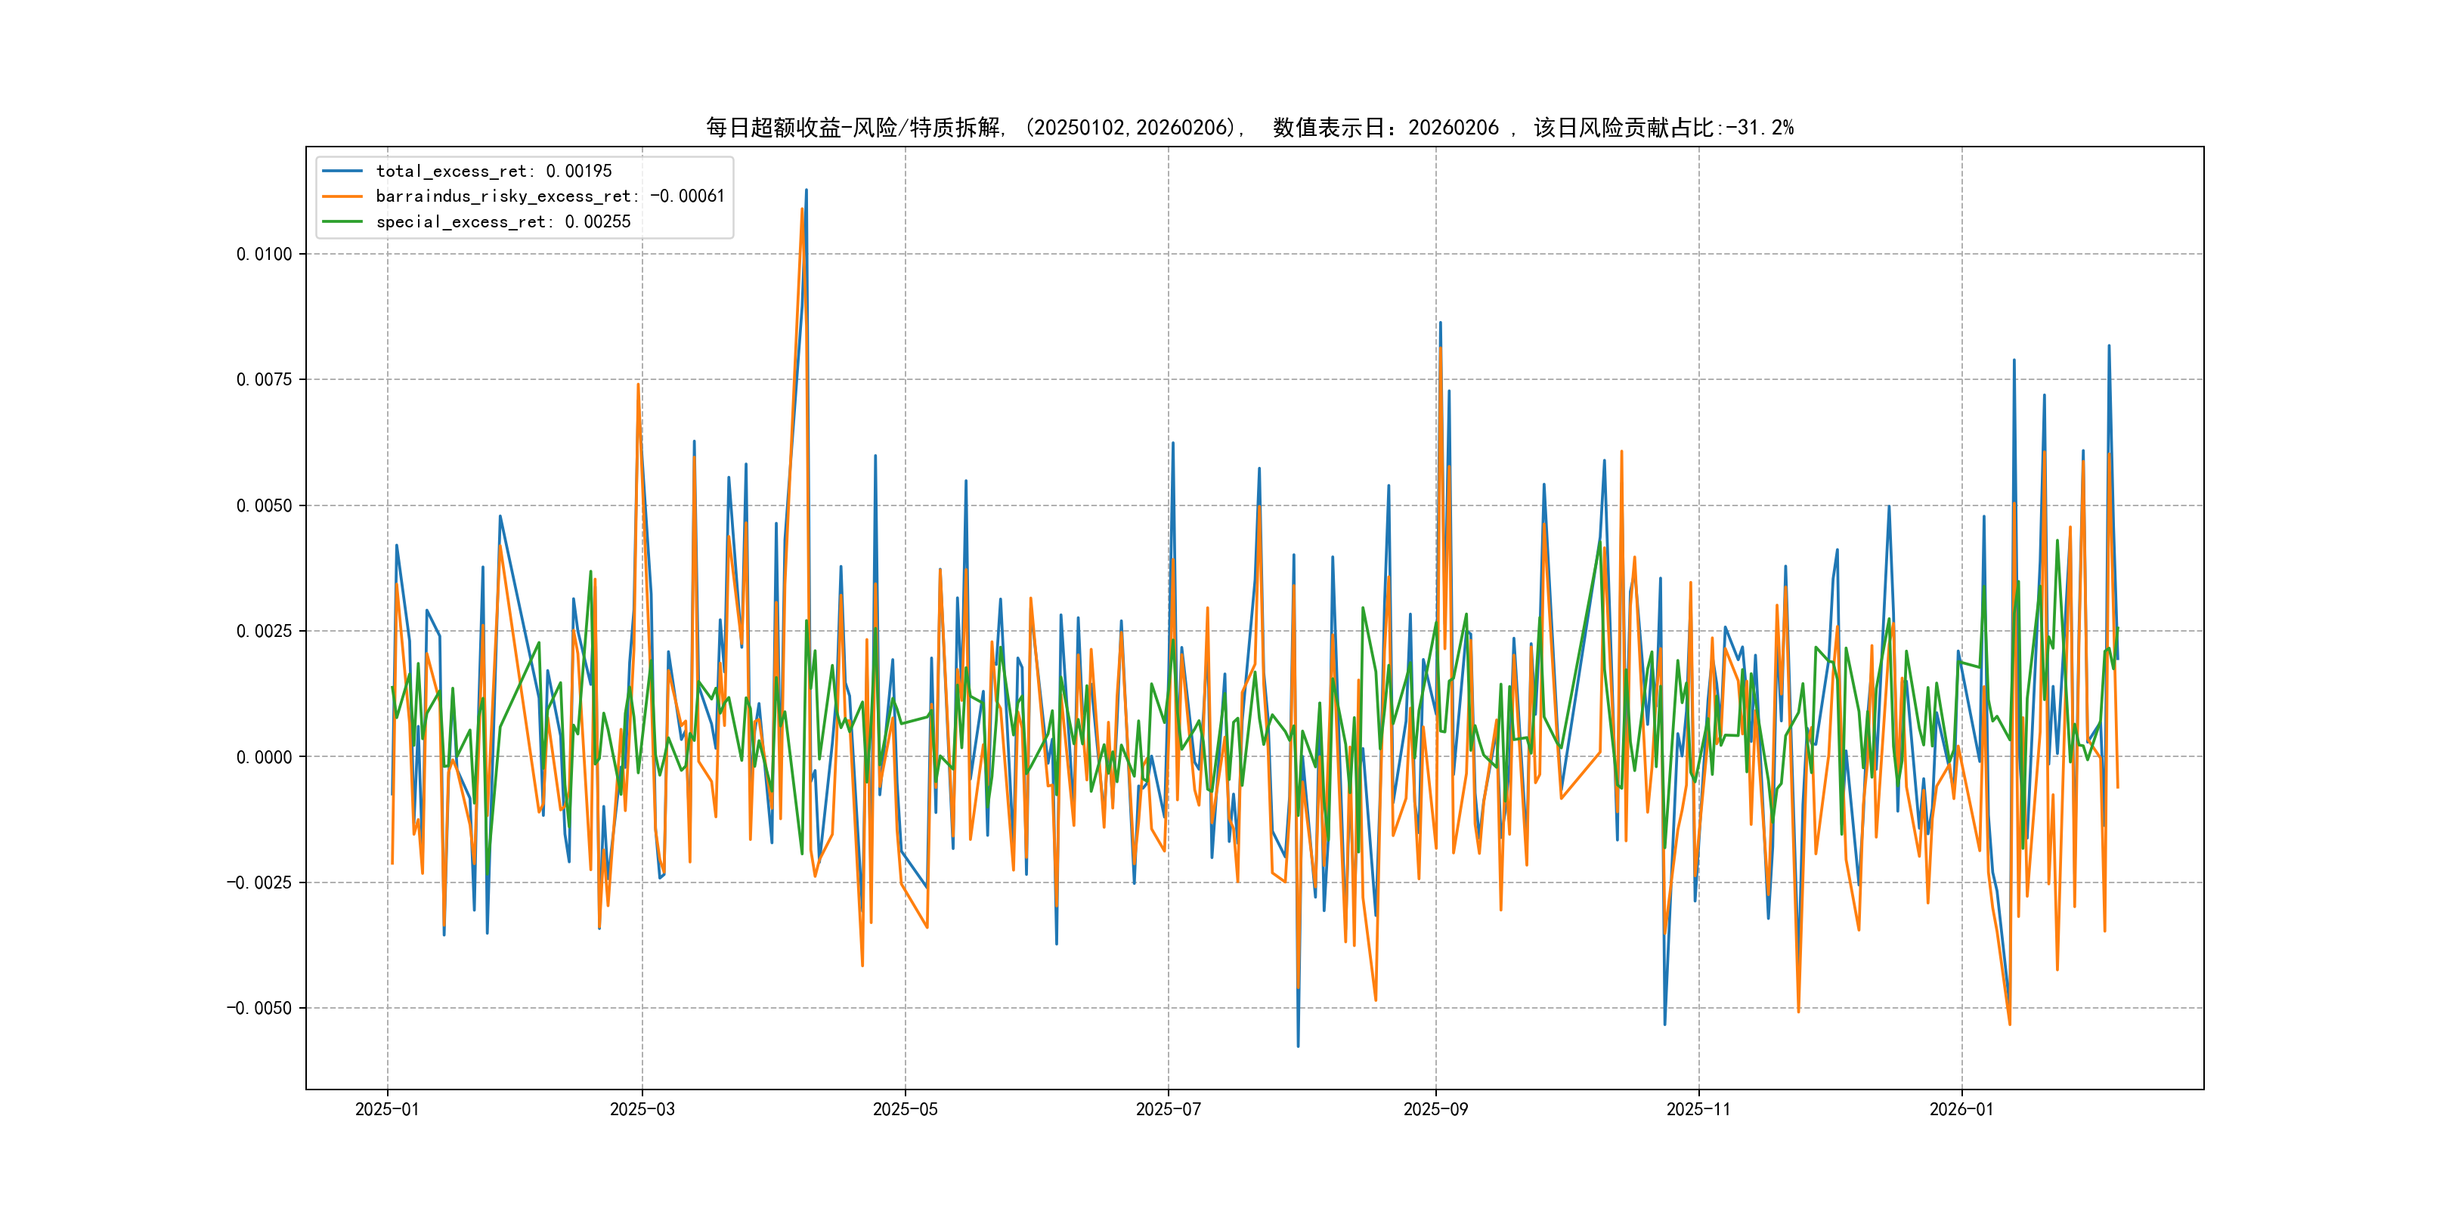This screenshot has width=2449, height=1224.
Task: Click the -0.0050 y-axis tick label
Action: (x=259, y=1007)
